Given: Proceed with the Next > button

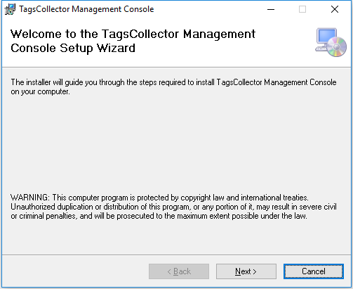Looking at the screenshot, I should (246, 271).
